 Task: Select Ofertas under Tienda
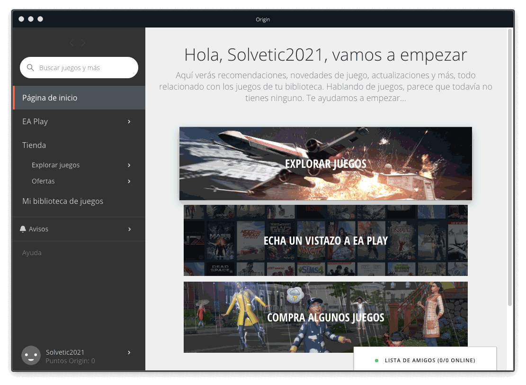pyautogui.click(x=43, y=181)
